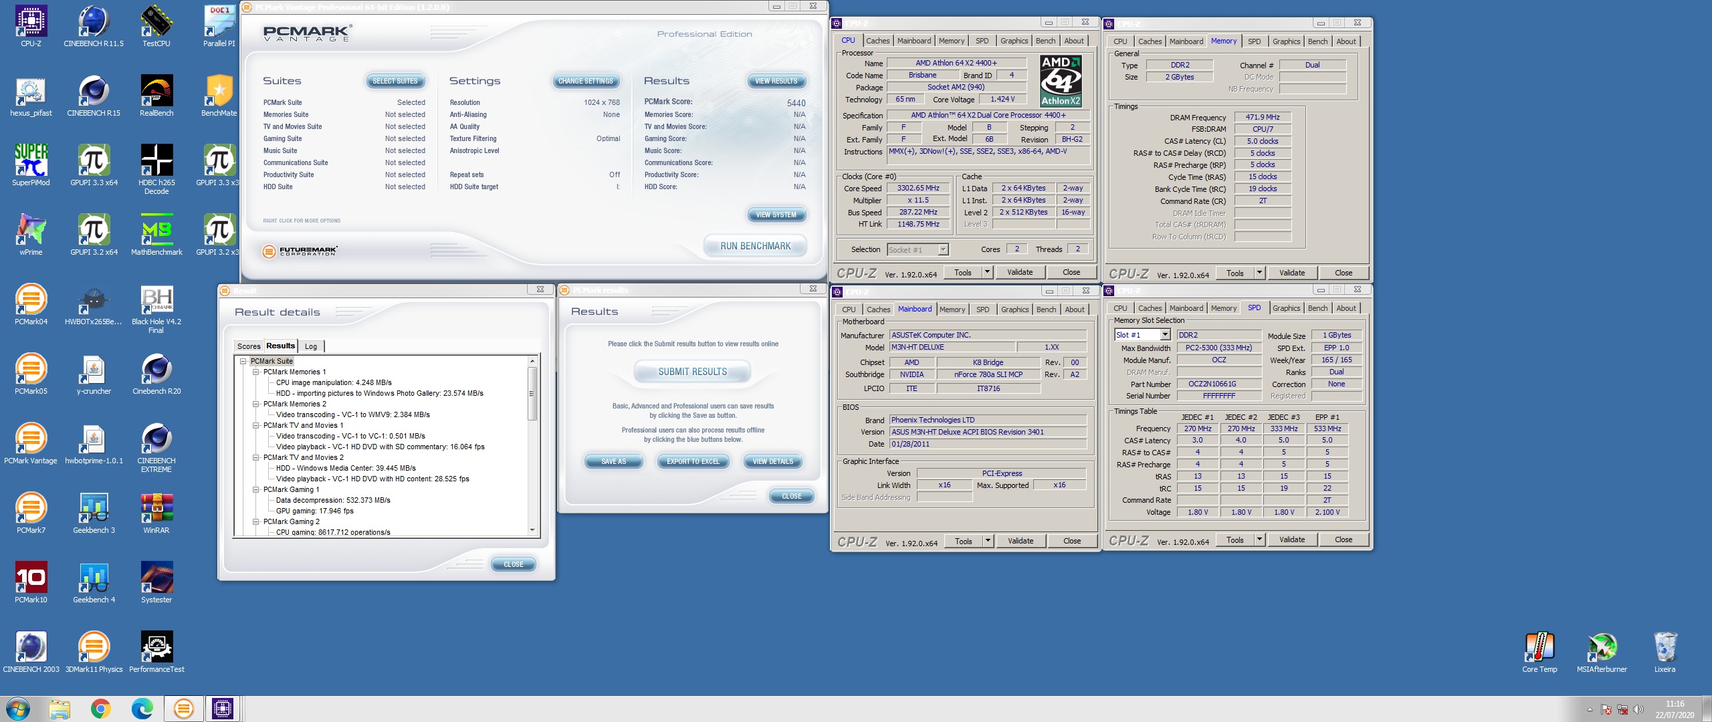Open HDBC h265 Decode icon

coord(156,170)
